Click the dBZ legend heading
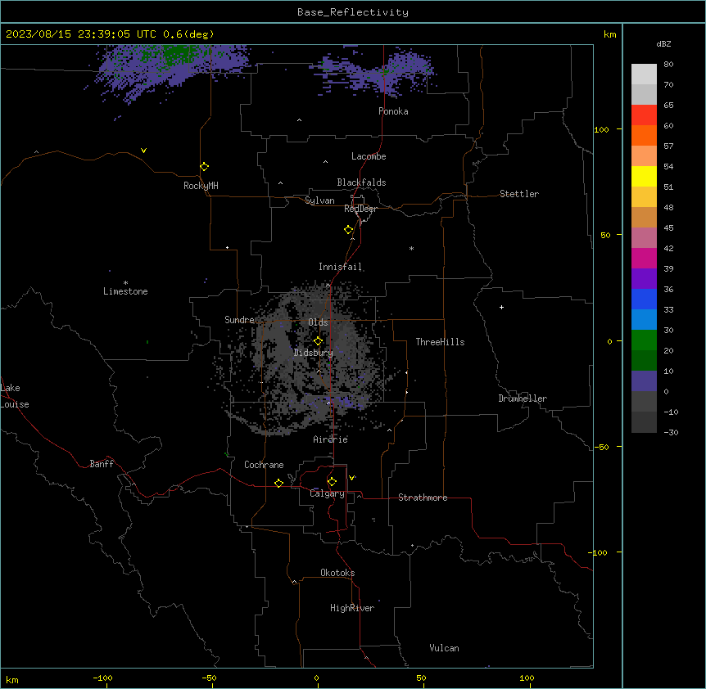This screenshot has width=706, height=689. pos(663,44)
